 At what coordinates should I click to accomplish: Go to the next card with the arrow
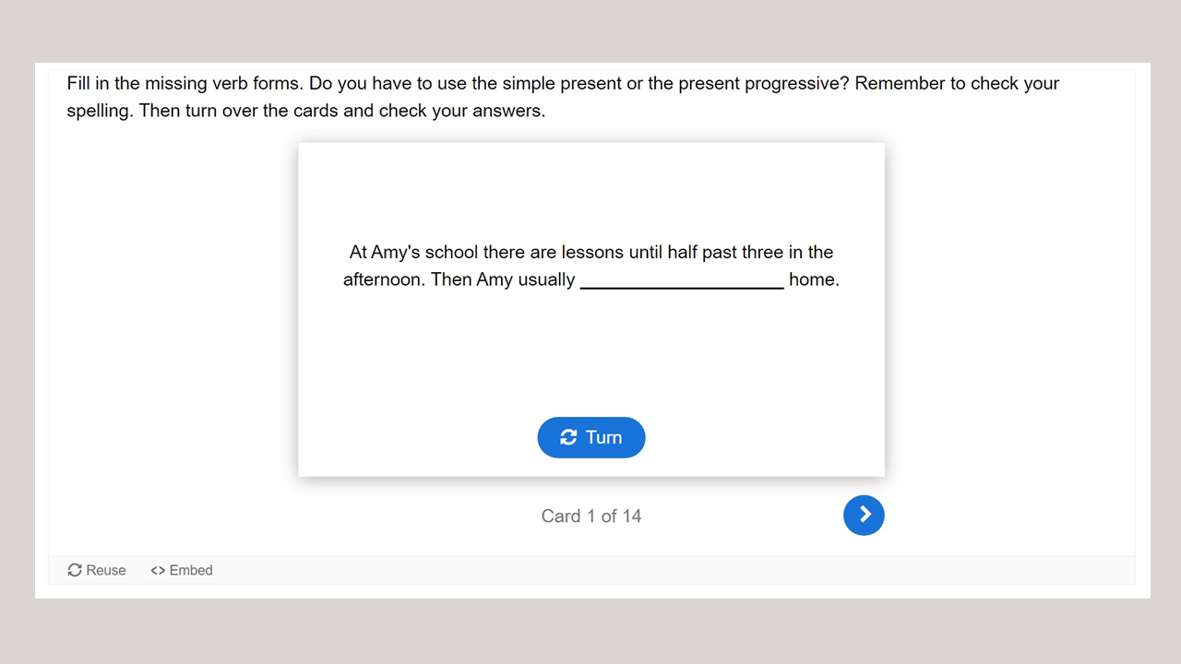click(x=864, y=515)
